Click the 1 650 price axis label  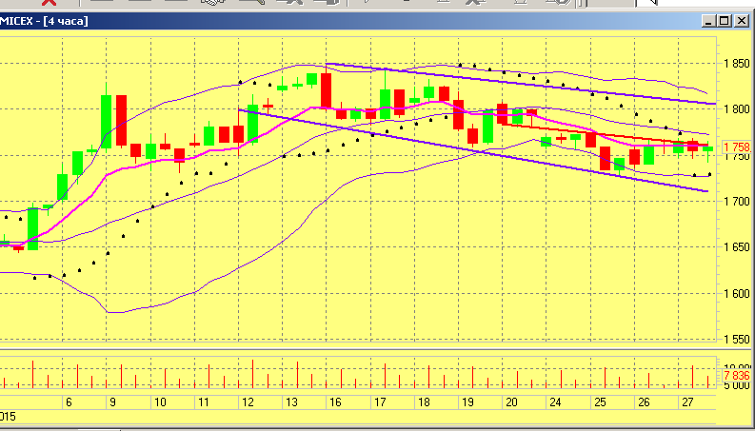737,247
